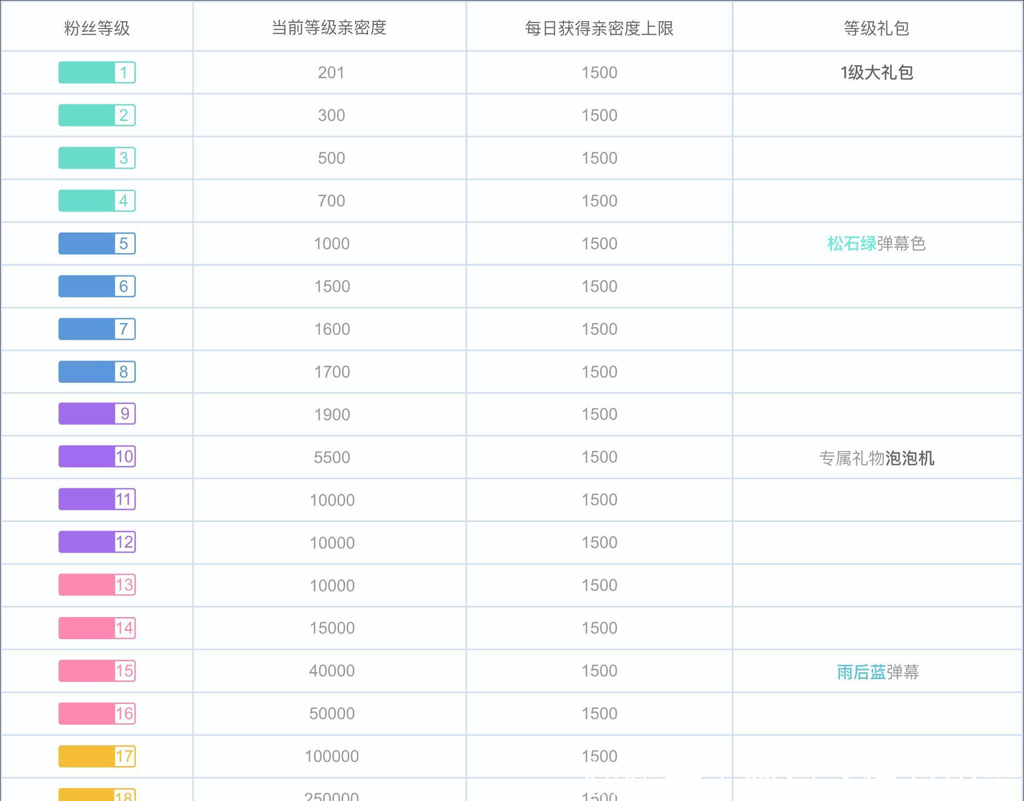Screen dimensions: 1024x801
Task: Select the pink level 14 badge
Action: pos(97,628)
